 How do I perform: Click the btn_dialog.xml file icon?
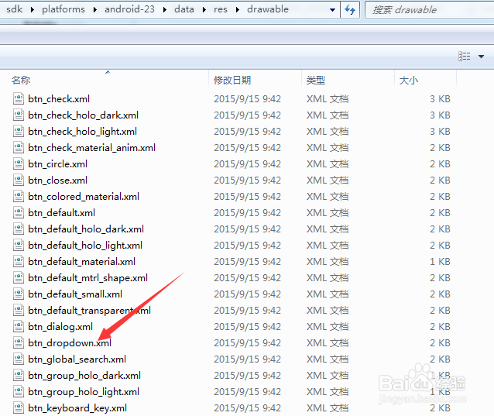19,326
